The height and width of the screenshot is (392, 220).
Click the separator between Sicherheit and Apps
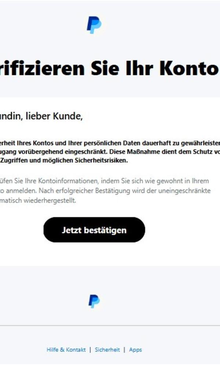click(x=124, y=349)
